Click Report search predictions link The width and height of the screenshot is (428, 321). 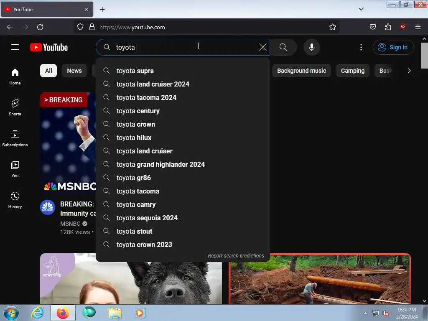236,256
